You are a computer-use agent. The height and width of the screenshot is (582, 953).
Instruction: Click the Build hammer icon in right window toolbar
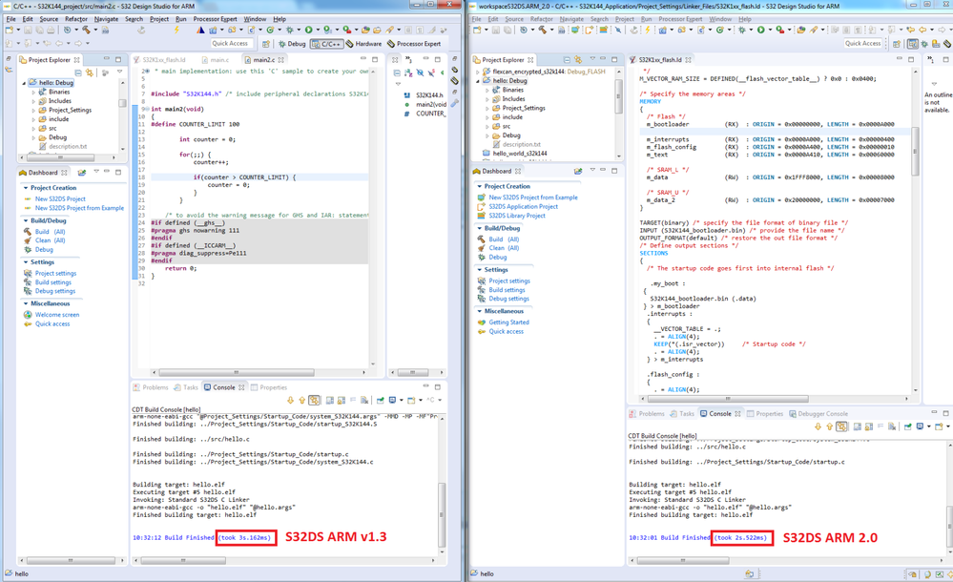click(x=542, y=30)
